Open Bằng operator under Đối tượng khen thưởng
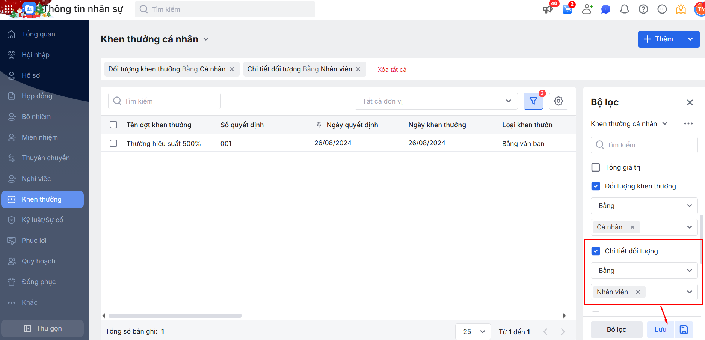 tap(644, 206)
